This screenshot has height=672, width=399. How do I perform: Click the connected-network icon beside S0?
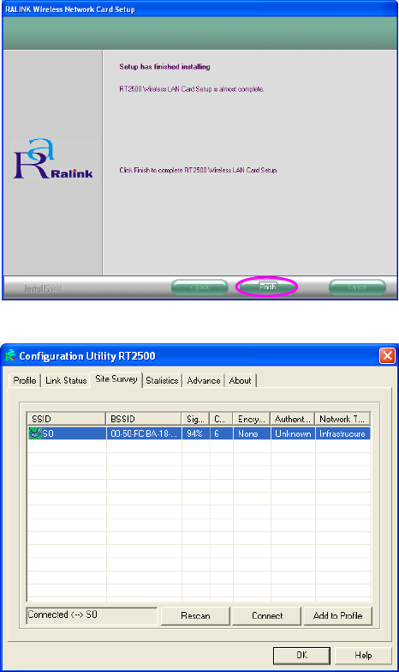pyautogui.click(x=34, y=433)
